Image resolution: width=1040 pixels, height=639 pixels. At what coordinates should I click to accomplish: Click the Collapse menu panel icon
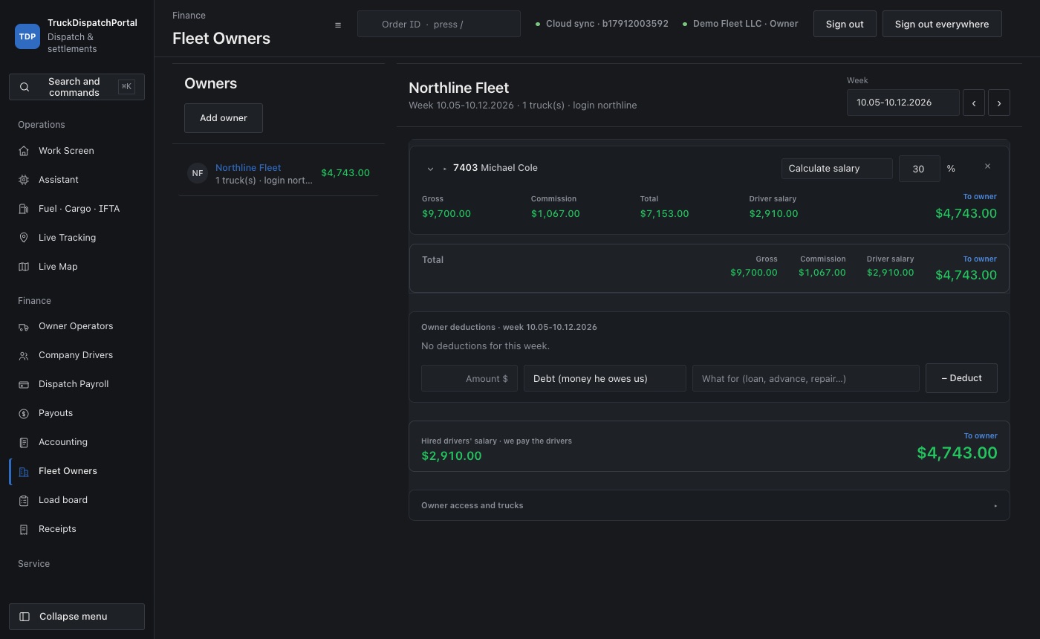(x=25, y=617)
